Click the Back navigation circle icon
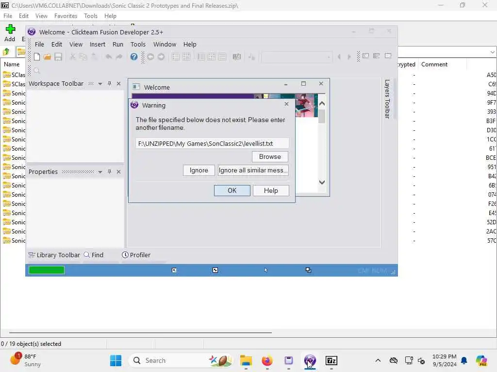The height and width of the screenshot is (372, 497). pos(150,57)
